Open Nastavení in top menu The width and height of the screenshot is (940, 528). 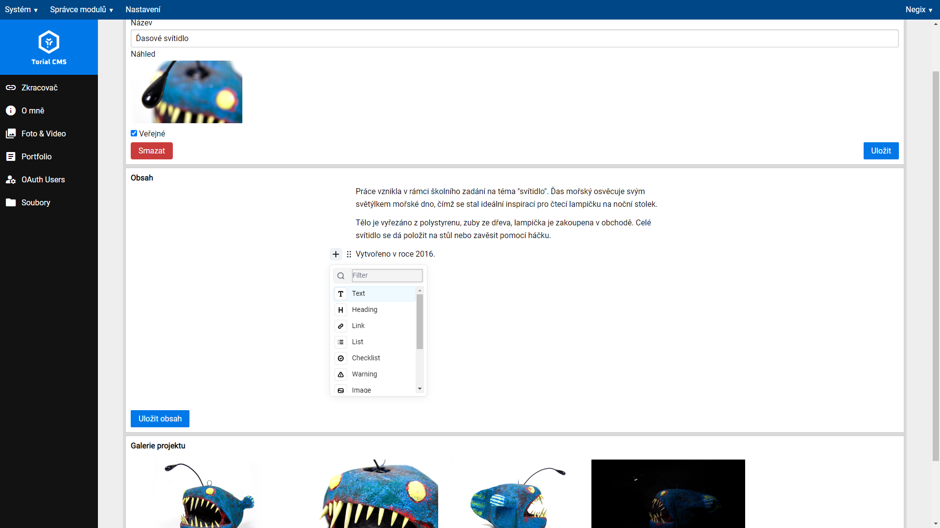(142, 10)
